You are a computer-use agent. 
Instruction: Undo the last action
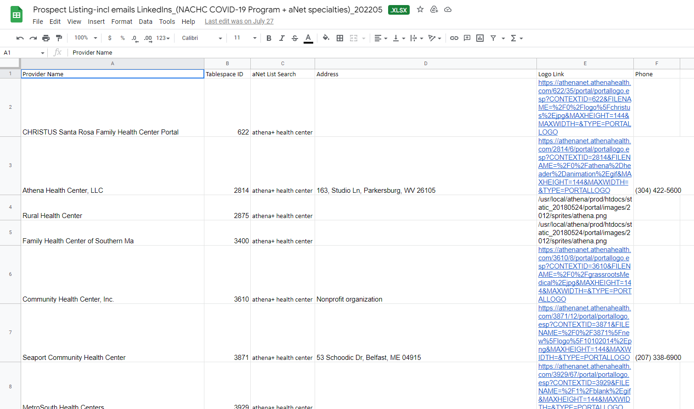[20, 38]
